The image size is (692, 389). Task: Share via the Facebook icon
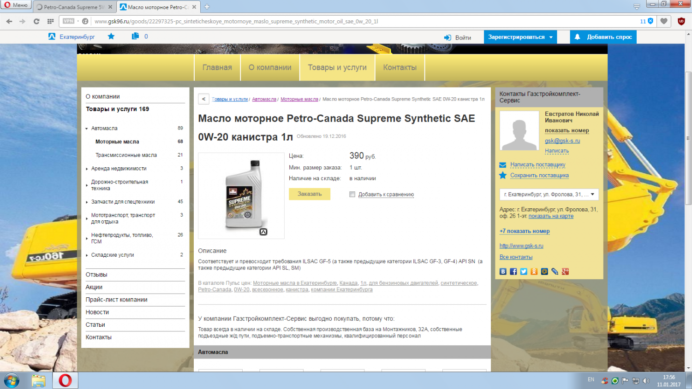point(513,271)
